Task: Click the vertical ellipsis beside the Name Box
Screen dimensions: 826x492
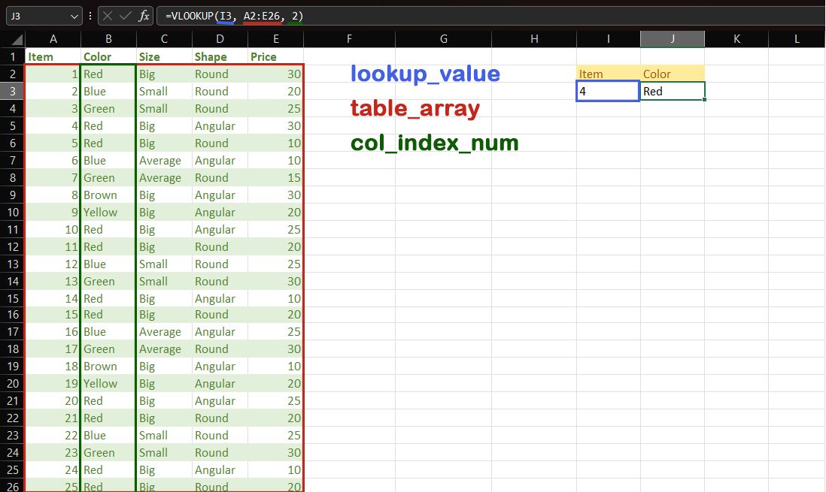Action: tap(90, 15)
